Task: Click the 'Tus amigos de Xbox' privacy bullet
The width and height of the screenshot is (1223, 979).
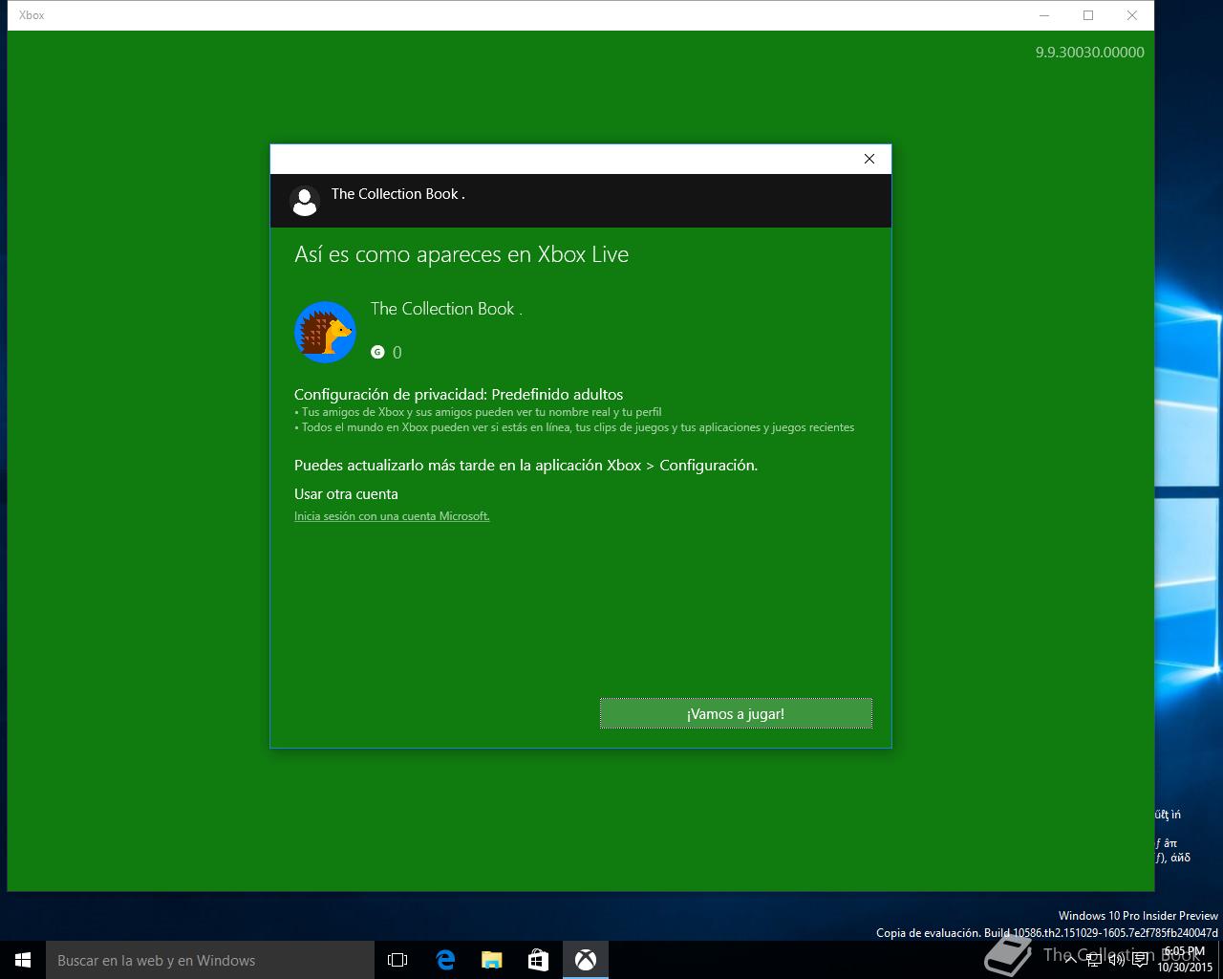Action: [478, 412]
